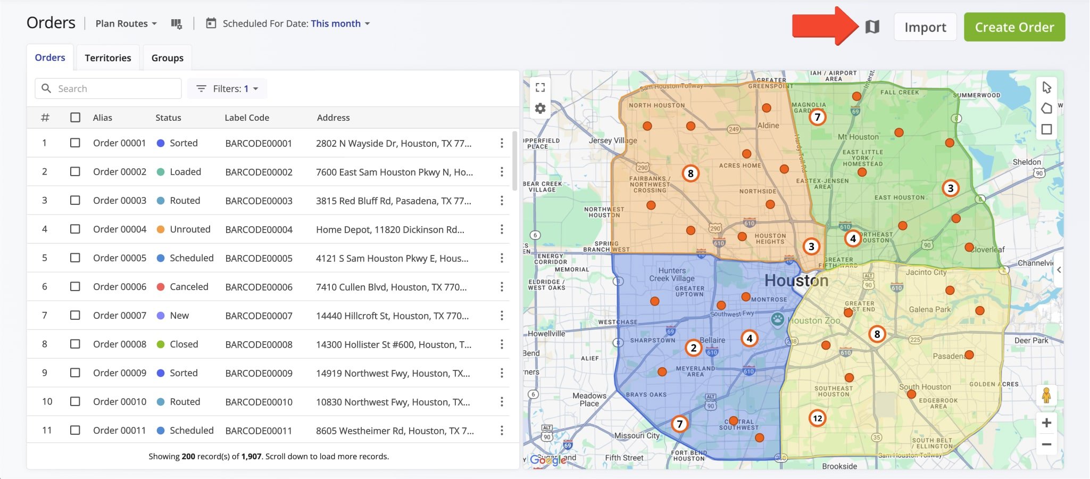The image size is (1090, 479).
Task: Open actions menu for Order 00002
Action: point(502,172)
